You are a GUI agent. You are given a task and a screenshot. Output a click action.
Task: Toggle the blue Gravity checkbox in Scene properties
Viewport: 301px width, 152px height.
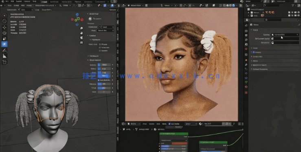[254, 52]
